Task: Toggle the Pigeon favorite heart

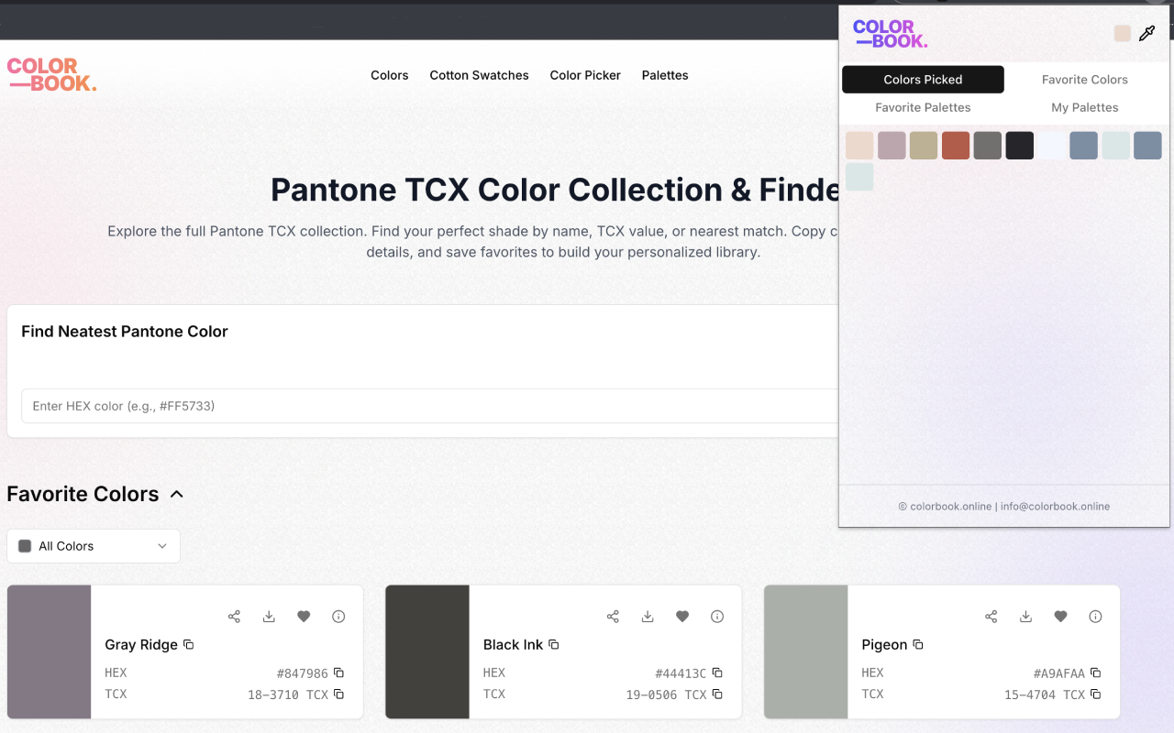Action: pos(1060,617)
